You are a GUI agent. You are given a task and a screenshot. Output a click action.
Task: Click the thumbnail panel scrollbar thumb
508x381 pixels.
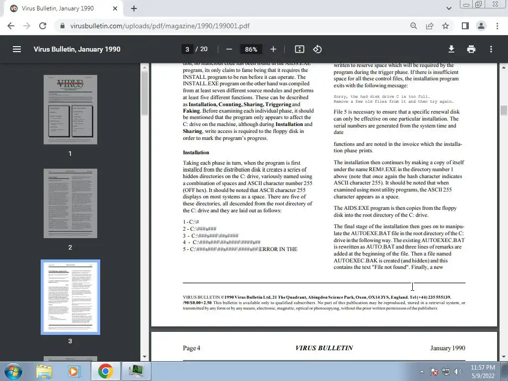click(144, 93)
